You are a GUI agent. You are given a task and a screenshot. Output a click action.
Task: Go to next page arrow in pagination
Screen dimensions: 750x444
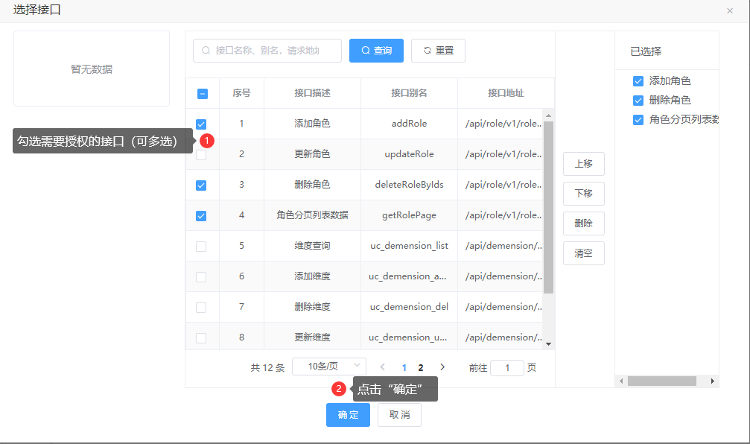tap(442, 367)
